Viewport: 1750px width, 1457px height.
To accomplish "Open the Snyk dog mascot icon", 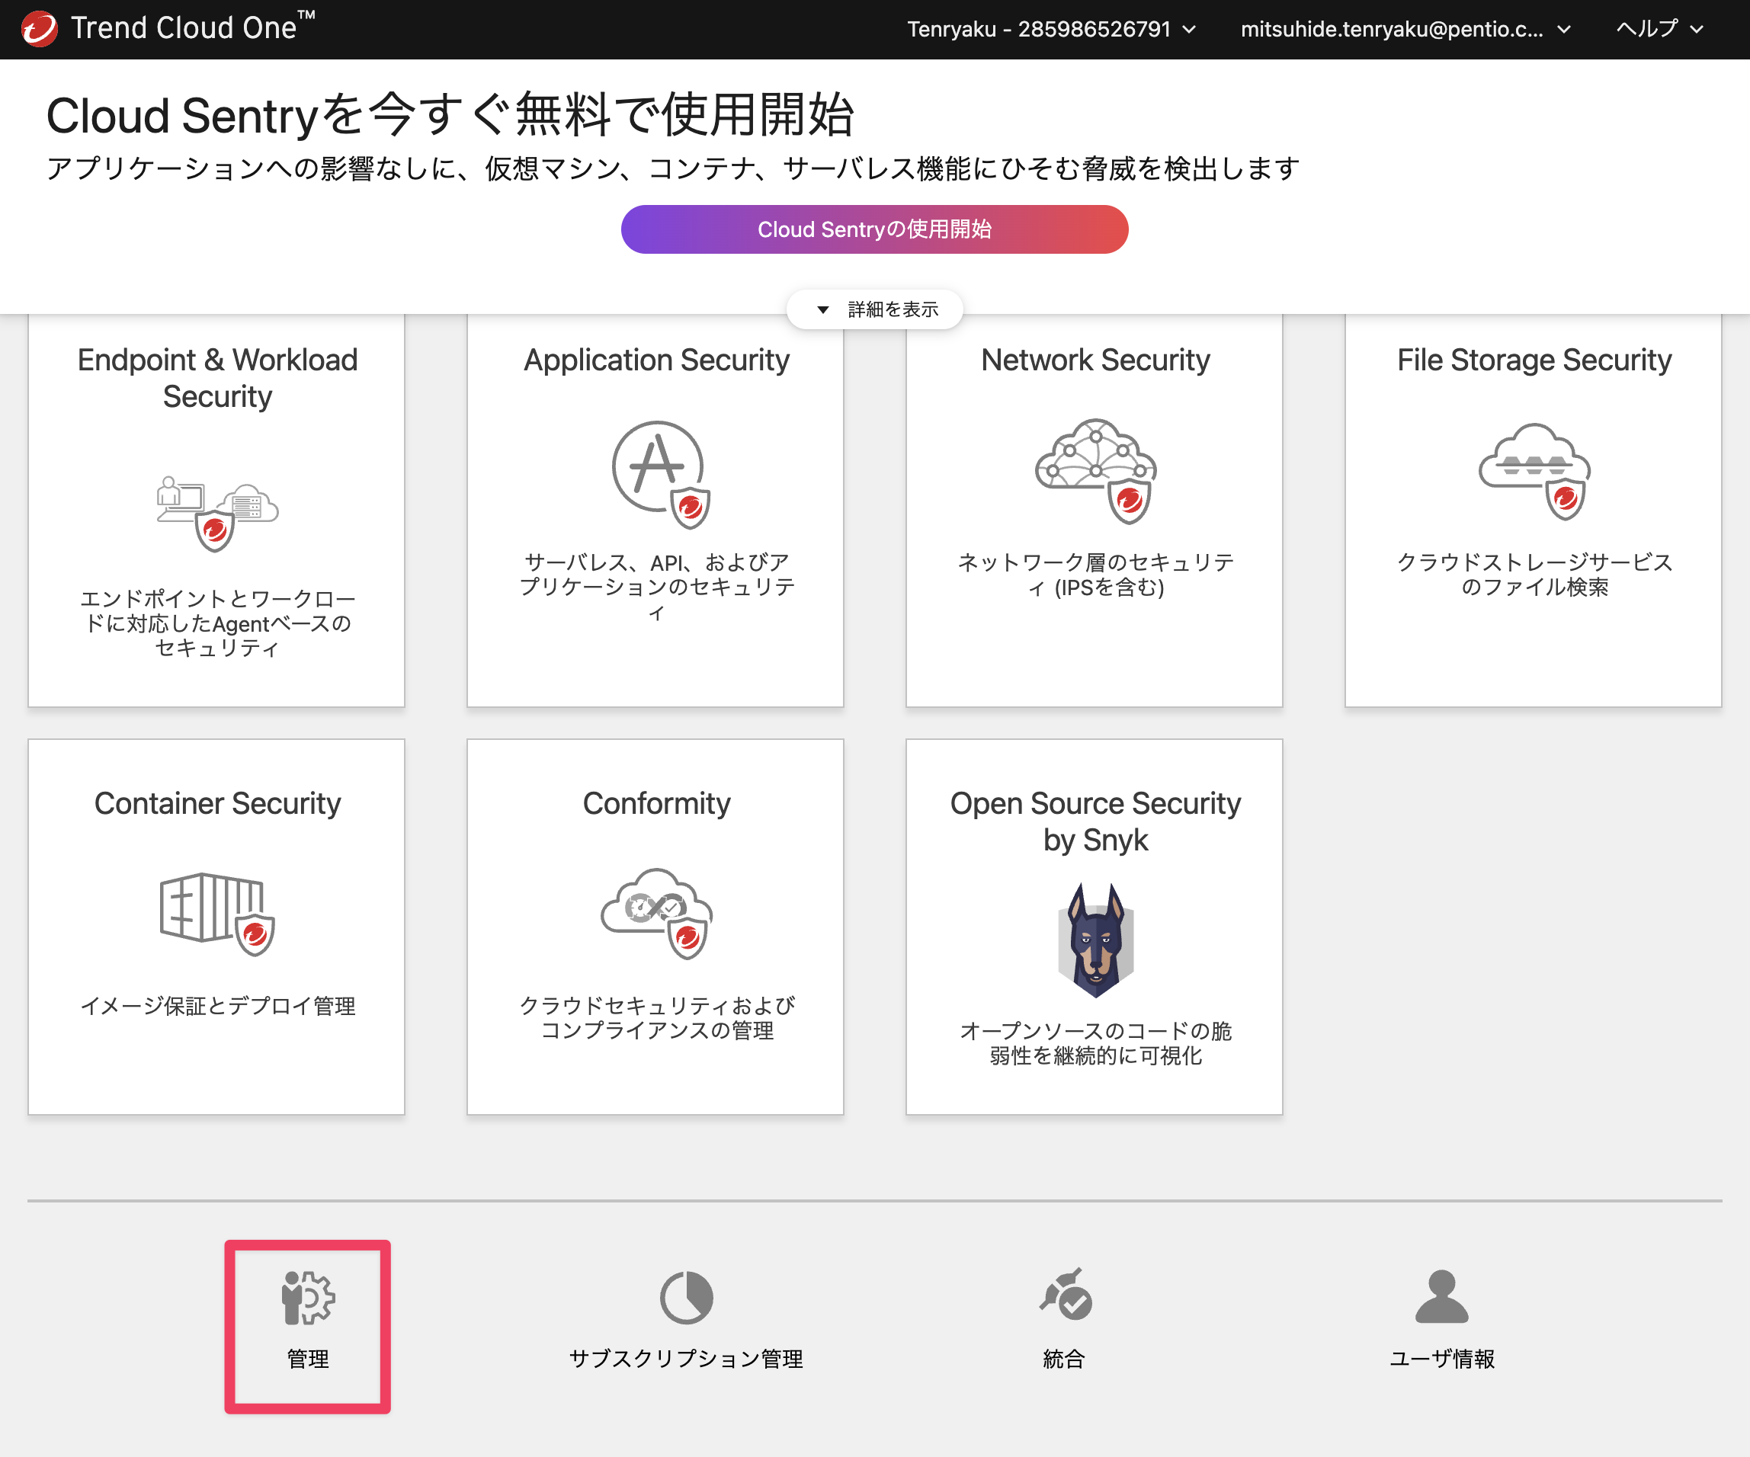I will coord(1096,940).
